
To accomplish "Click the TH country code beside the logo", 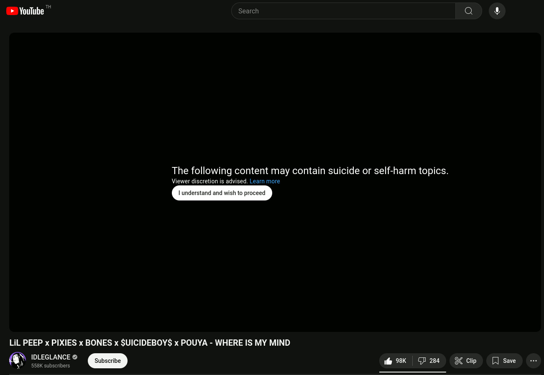I will (49, 7).
